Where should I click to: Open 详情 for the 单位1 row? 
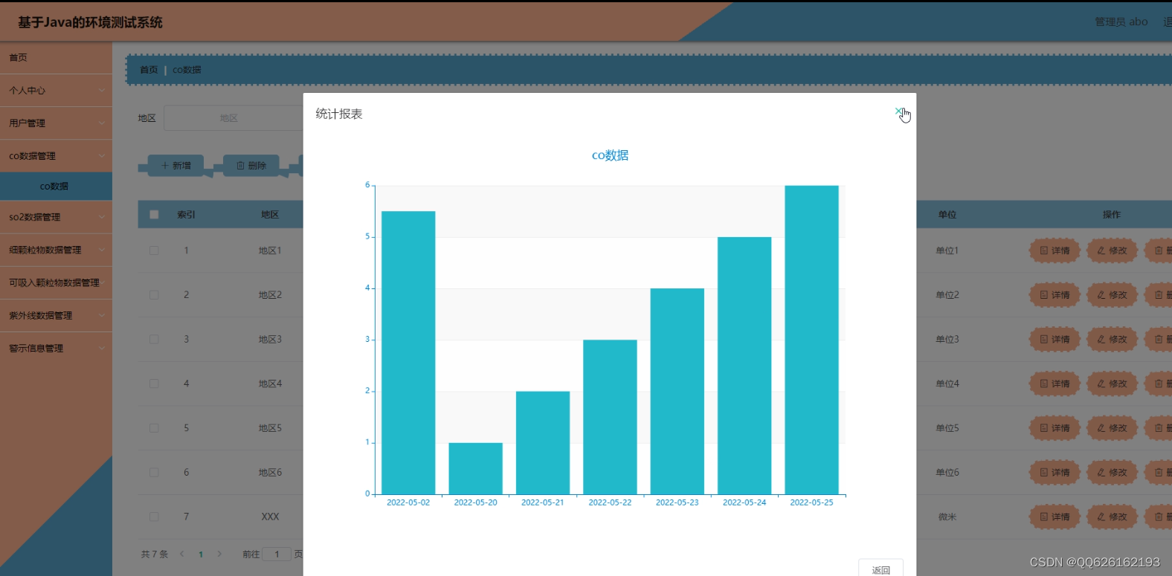tap(1055, 250)
